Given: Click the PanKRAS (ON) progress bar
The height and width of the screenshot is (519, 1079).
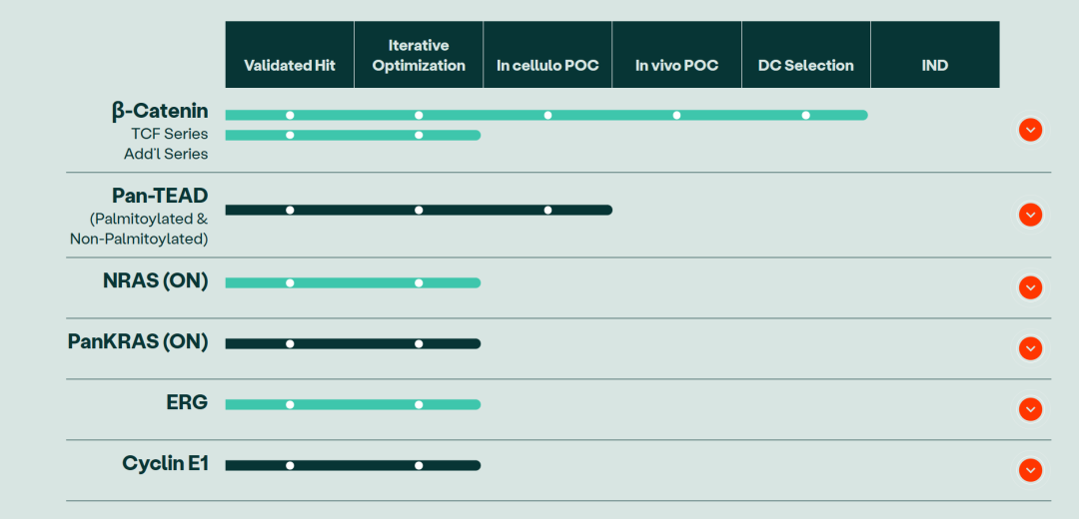Looking at the screenshot, I should (353, 343).
